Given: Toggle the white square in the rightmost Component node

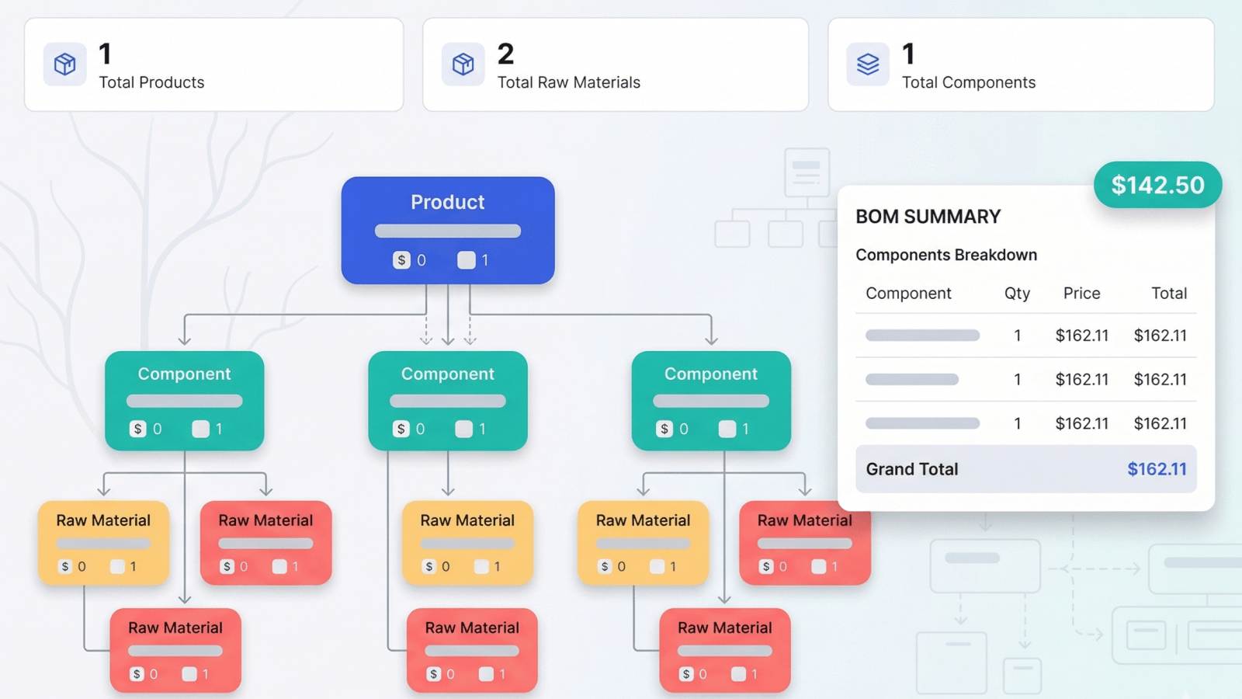Looking at the screenshot, I should tap(727, 429).
